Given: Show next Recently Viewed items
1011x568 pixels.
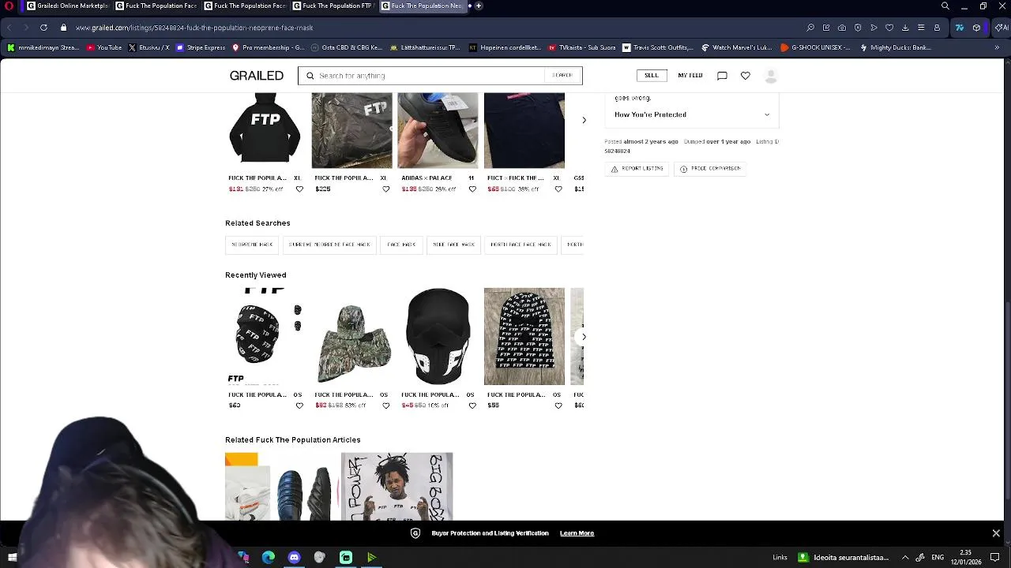Looking at the screenshot, I should pyautogui.click(x=584, y=337).
